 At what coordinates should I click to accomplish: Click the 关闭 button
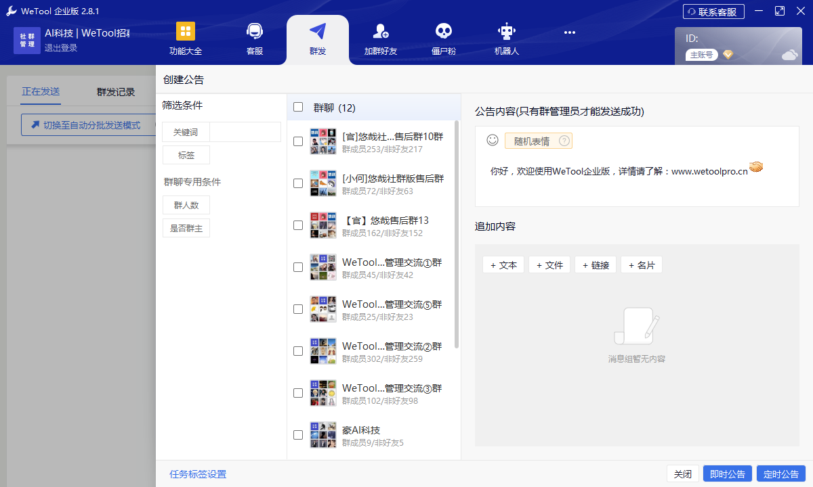coord(683,474)
